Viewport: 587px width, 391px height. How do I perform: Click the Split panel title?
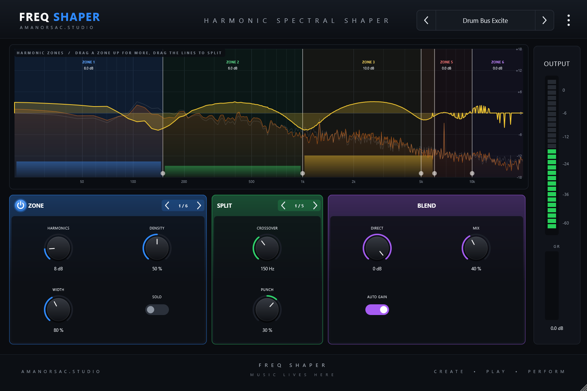(224, 205)
